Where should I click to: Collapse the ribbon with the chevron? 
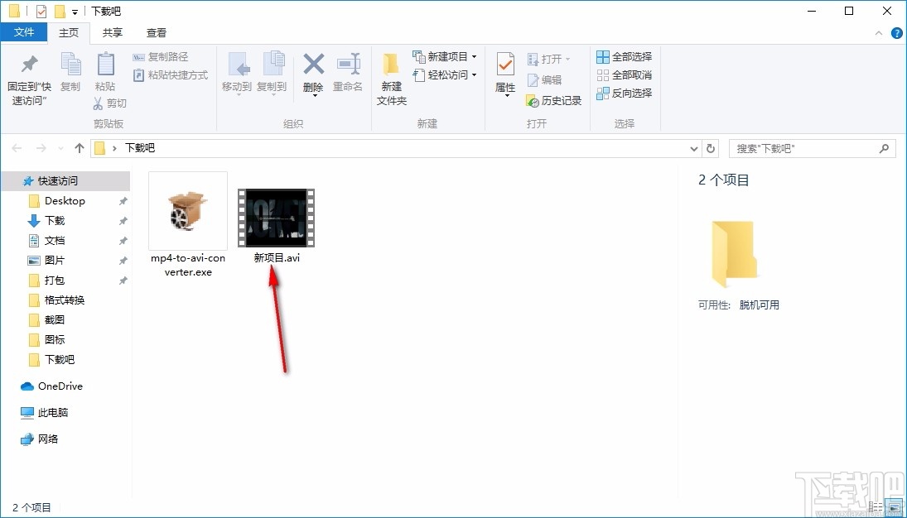(879, 32)
